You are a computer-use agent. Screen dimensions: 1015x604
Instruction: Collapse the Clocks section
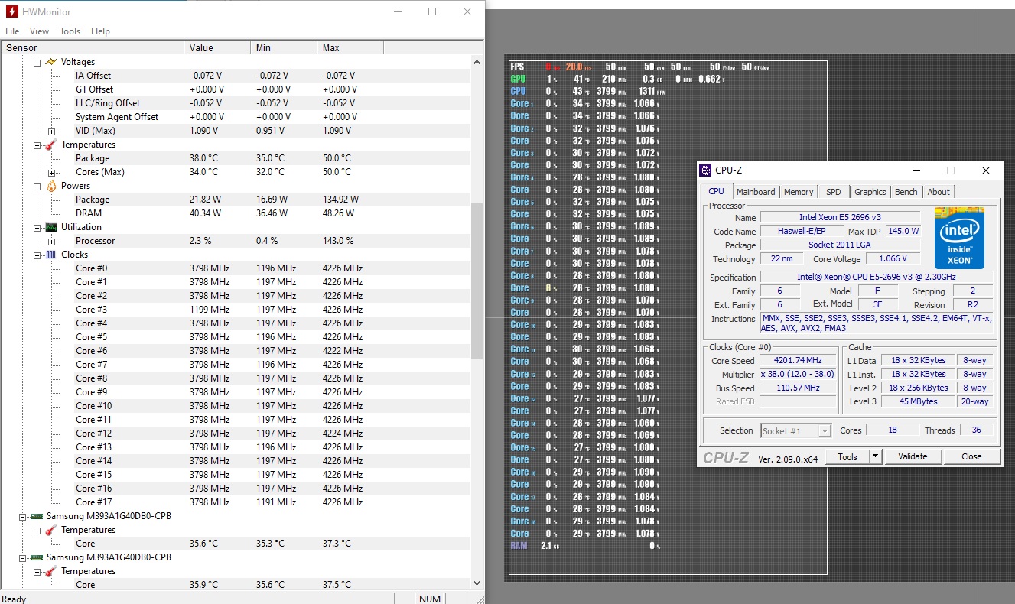click(x=37, y=255)
